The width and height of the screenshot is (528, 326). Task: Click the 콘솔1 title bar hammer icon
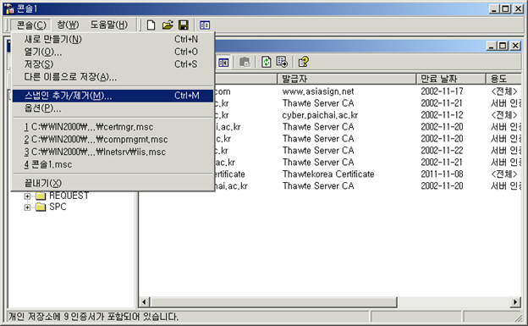[x=9, y=8]
